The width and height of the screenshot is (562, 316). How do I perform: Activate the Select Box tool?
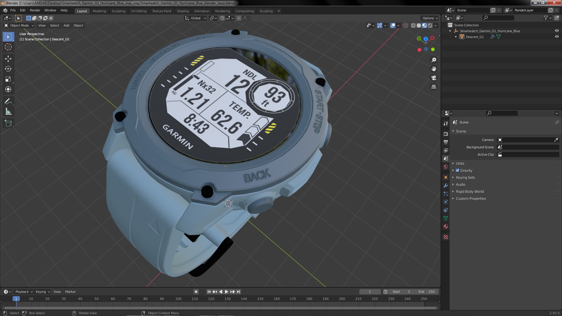tap(8, 37)
